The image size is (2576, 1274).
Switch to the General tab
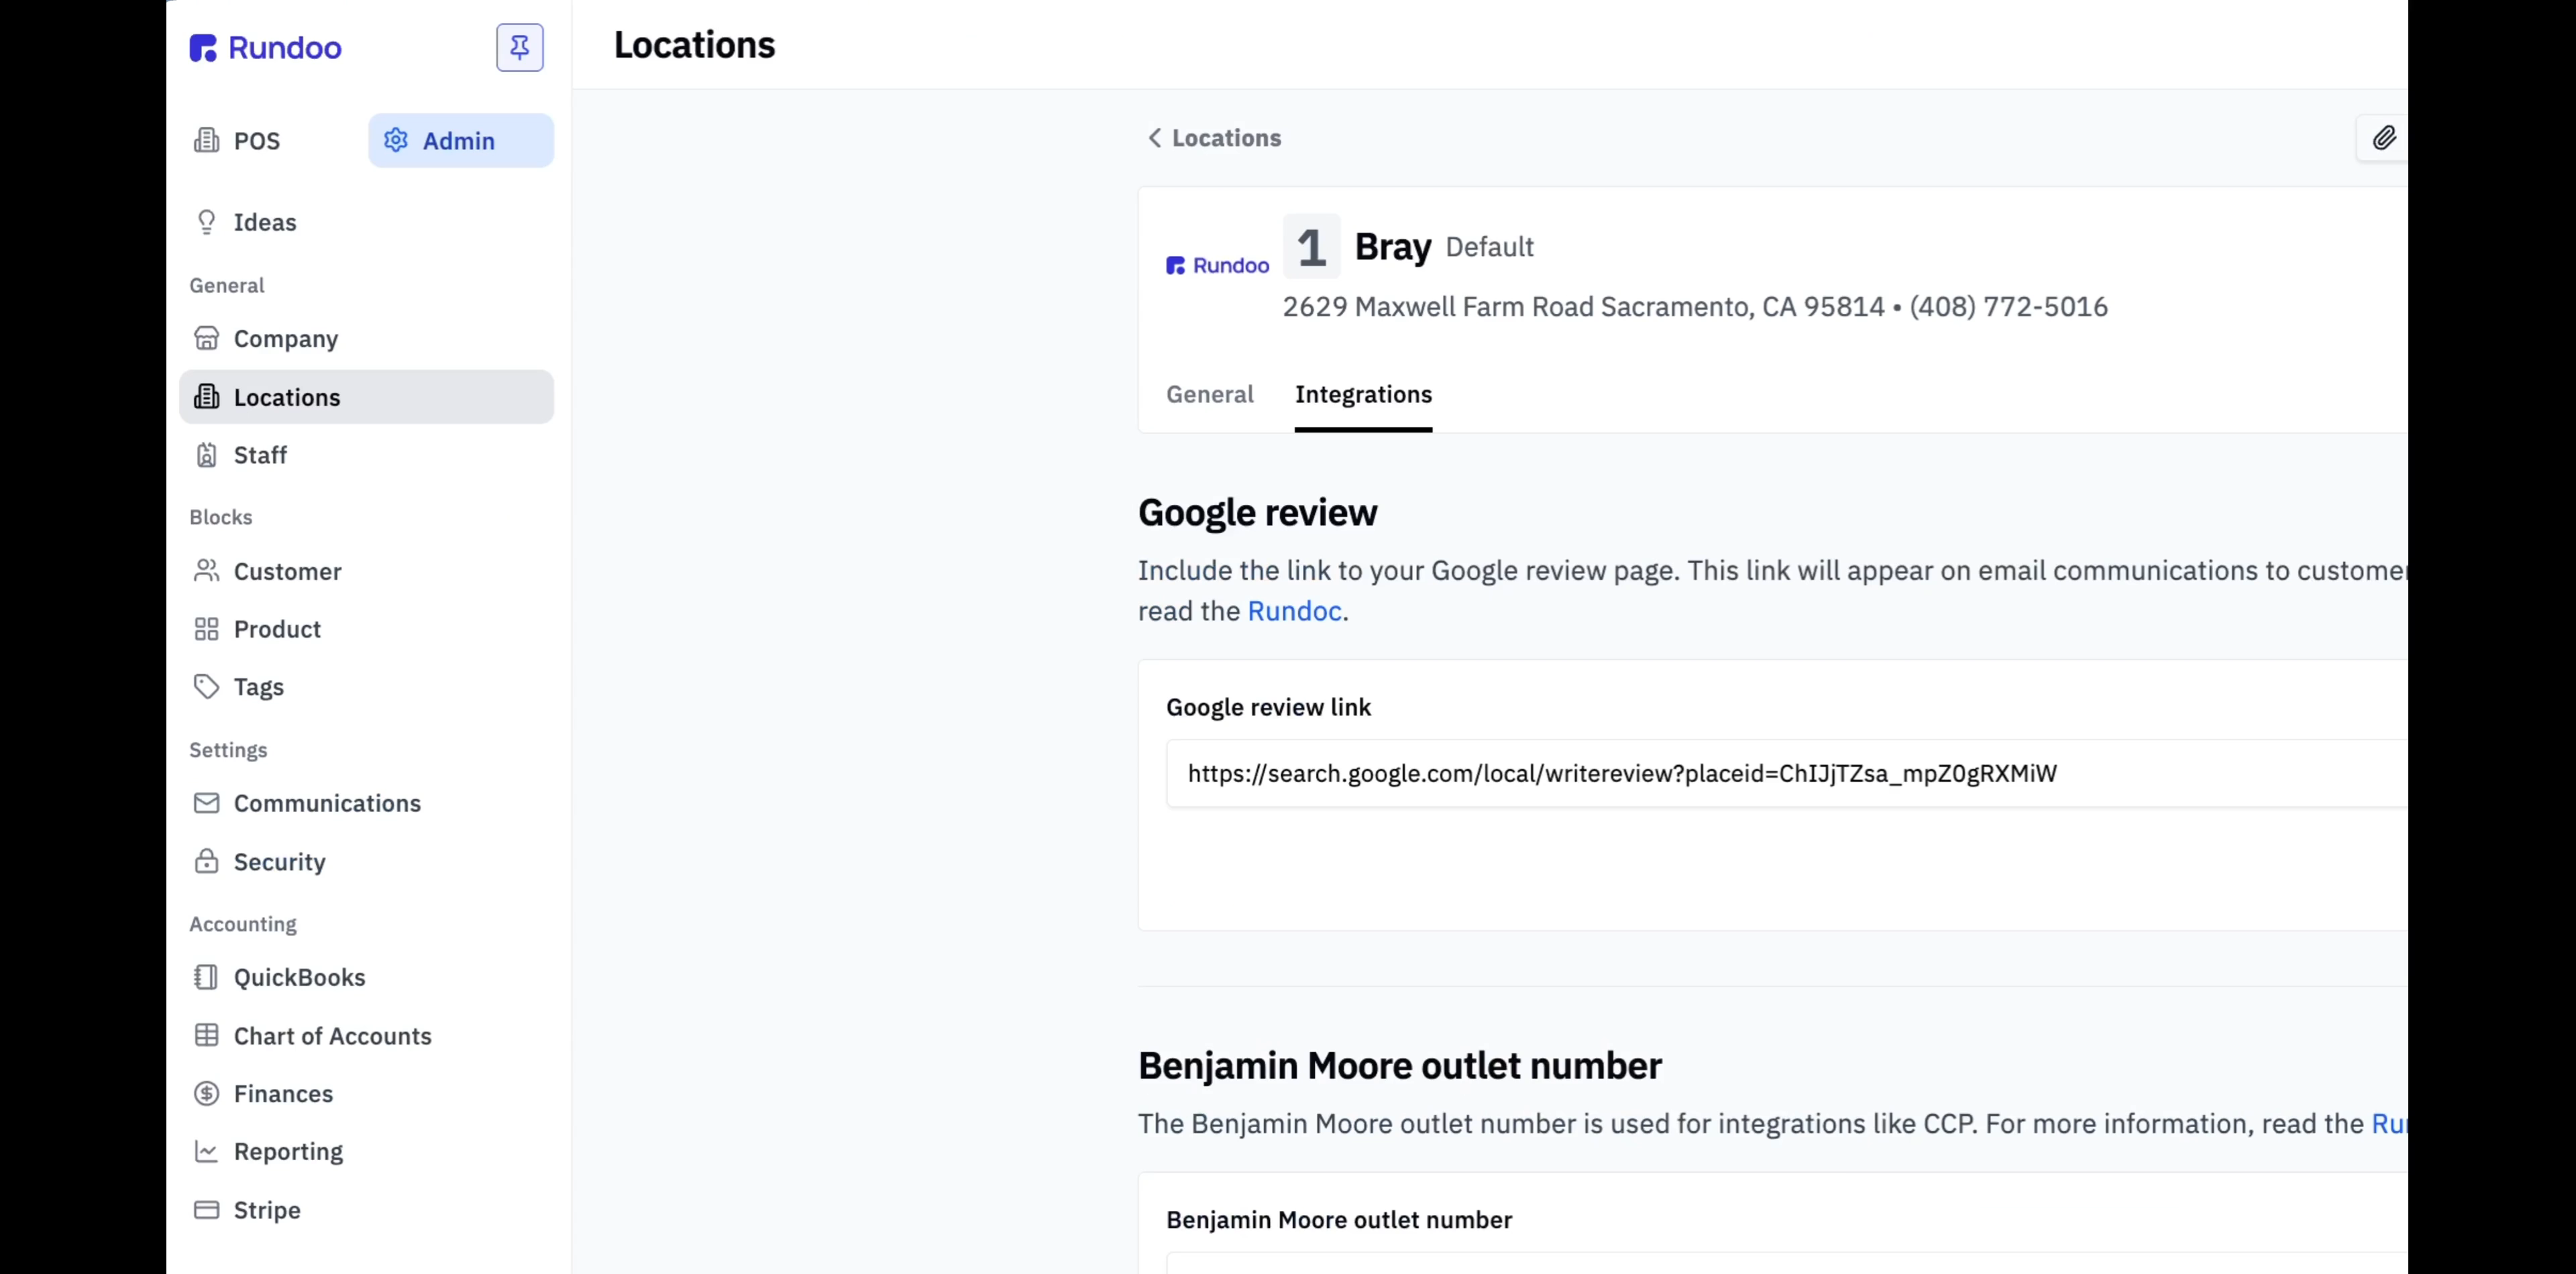1209,395
